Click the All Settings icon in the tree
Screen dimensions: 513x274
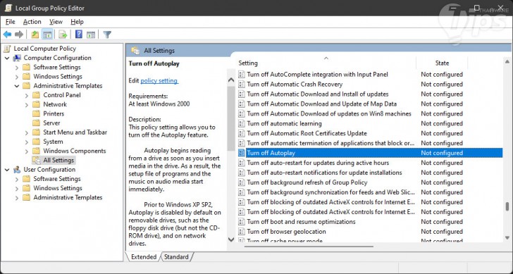pyautogui.click(x=37, y=160)
